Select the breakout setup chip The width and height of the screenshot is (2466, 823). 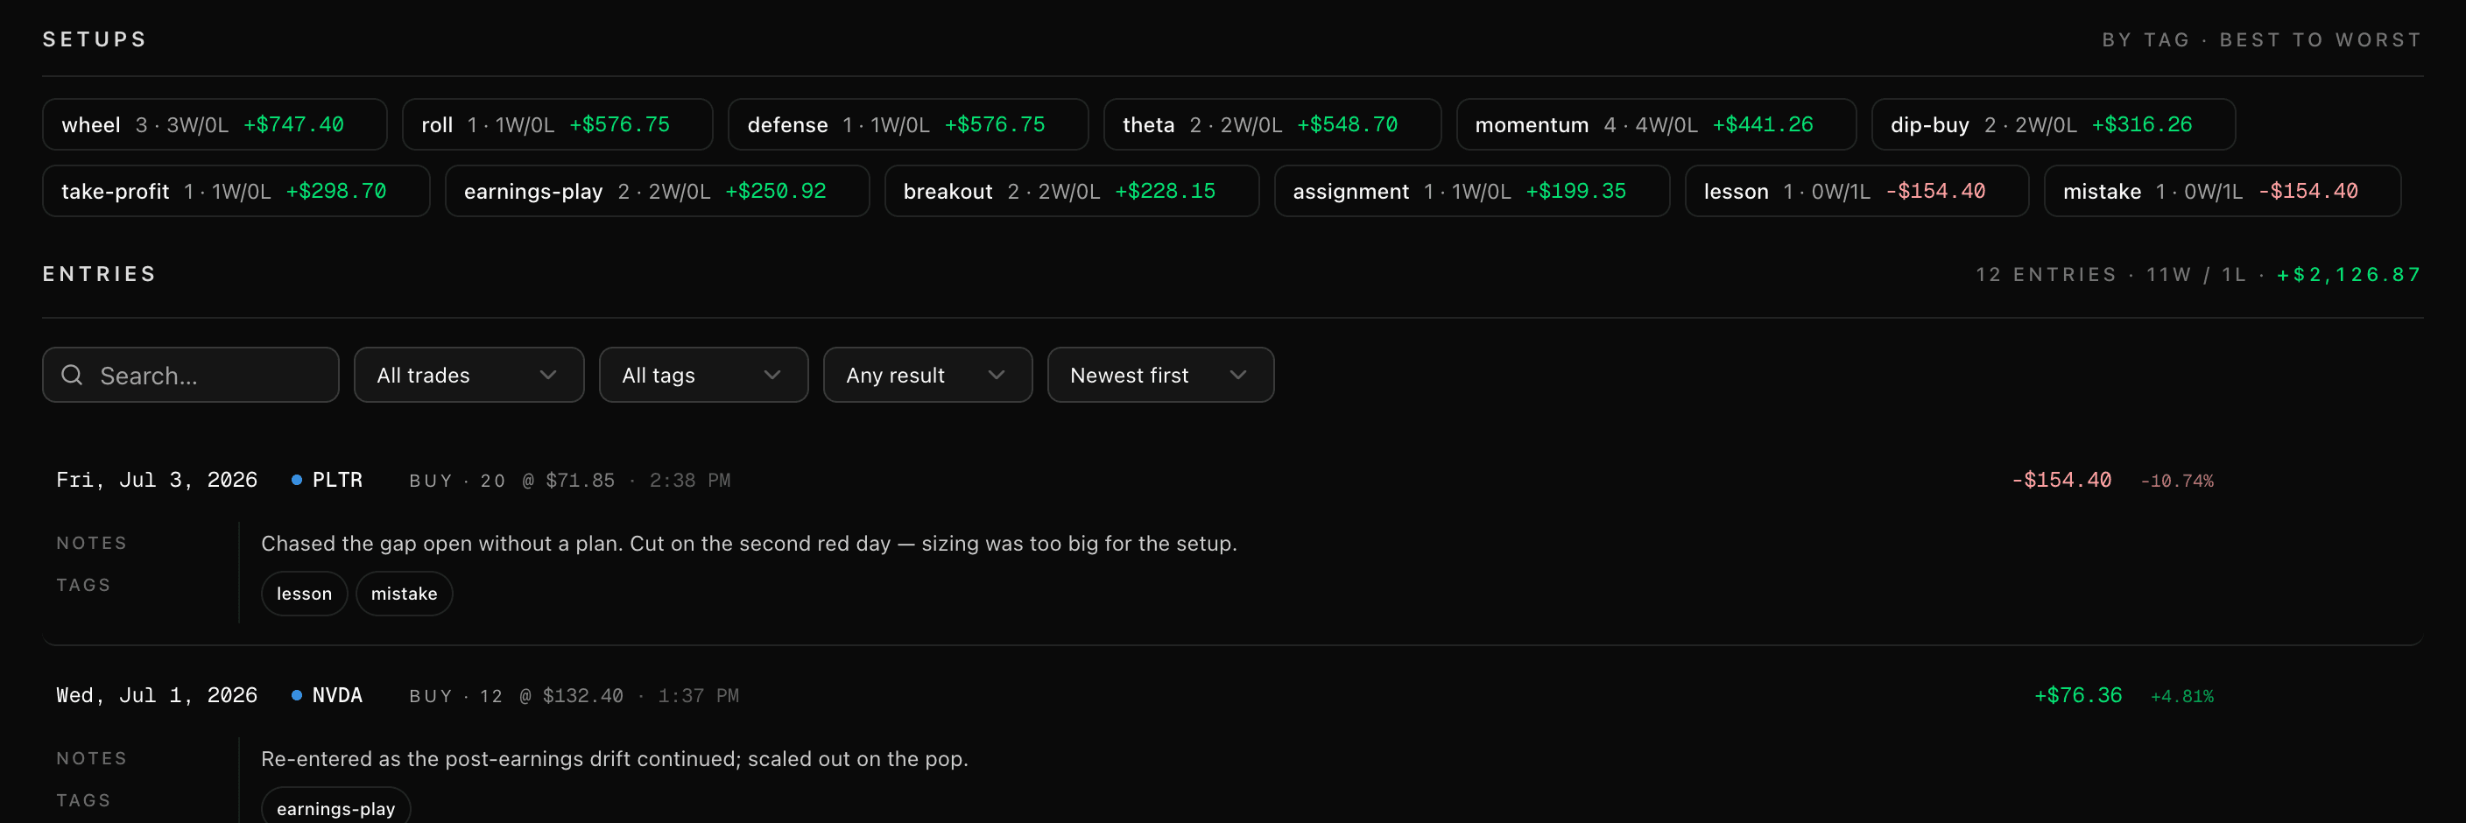[x=1071, y=192]
